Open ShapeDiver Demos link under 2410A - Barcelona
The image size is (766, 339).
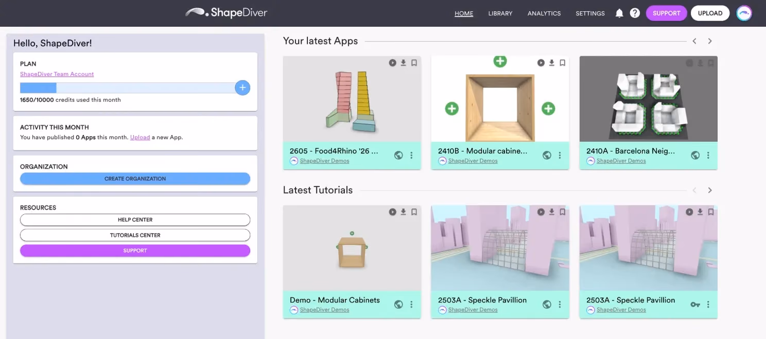(x=621, y=161)
